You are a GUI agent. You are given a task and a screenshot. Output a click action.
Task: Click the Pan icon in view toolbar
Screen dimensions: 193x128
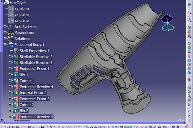[x=96, y=127]
